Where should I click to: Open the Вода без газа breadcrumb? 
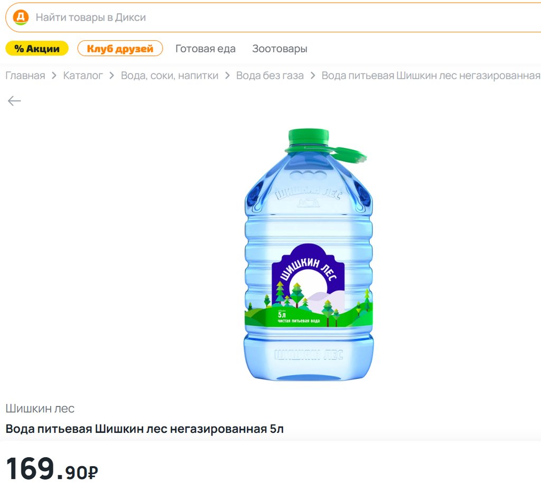[270, 76]
